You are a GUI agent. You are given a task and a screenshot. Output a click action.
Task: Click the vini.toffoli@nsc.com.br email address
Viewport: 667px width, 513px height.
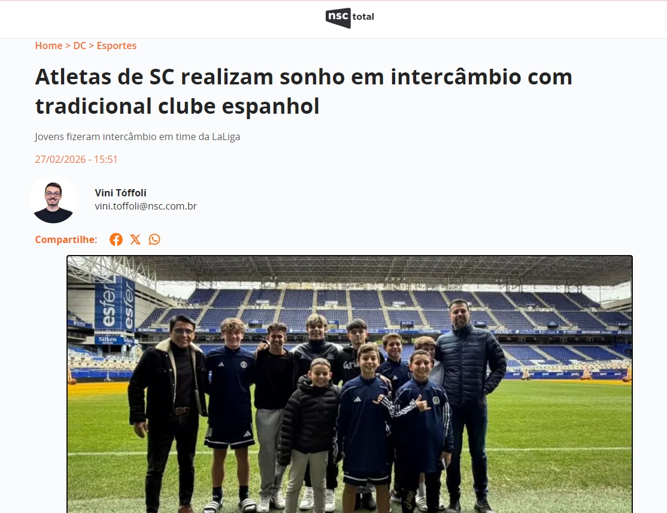(145, 207)
